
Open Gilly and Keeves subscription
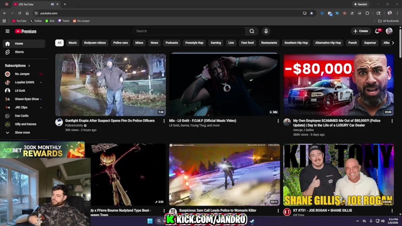(x=24, y=124)
